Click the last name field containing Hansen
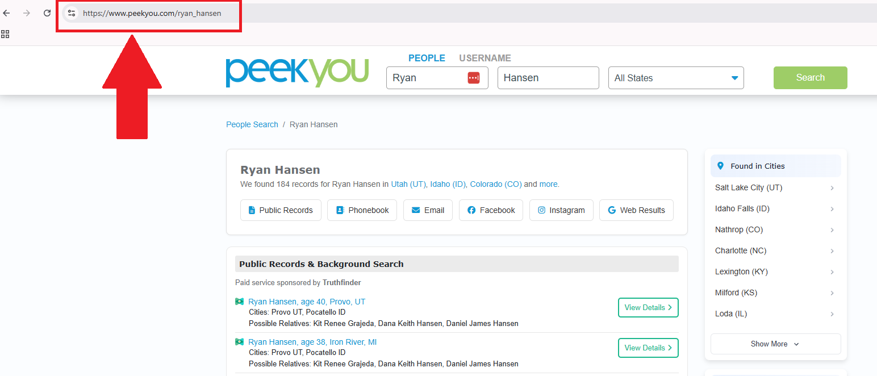 548,78
